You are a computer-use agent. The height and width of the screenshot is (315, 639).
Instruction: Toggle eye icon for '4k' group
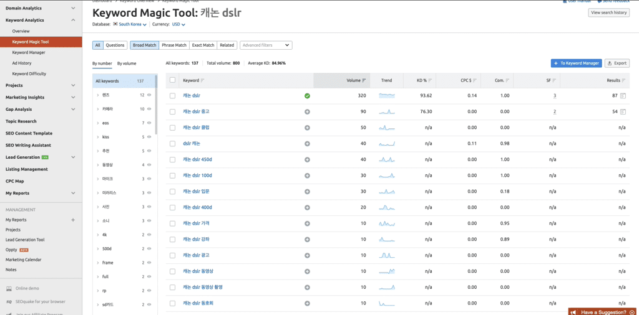[149, 235]
